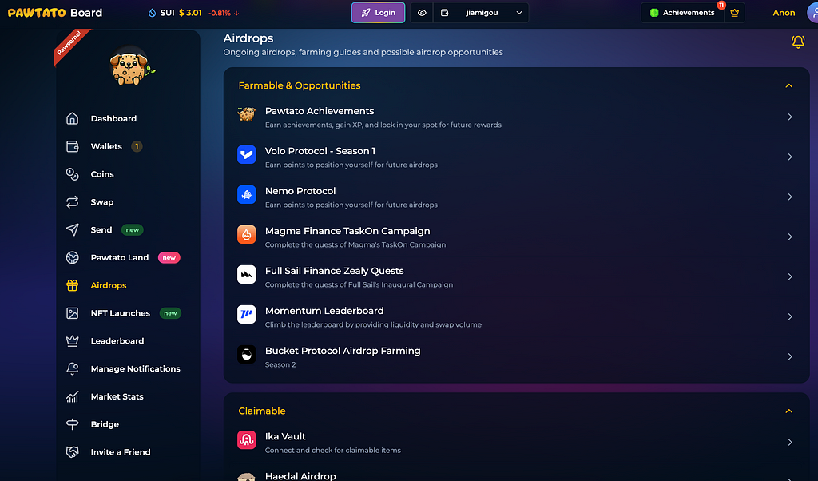818x481 pixels.
Task: Expand the Momentum Leaderboard row chevron
Action: coord(790,316)
